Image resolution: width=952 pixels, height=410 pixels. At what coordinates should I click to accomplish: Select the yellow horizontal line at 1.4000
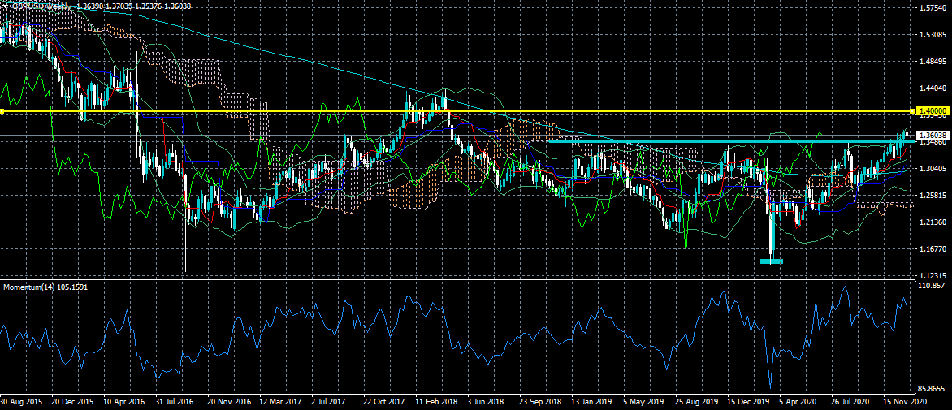(x=487, y=110)
